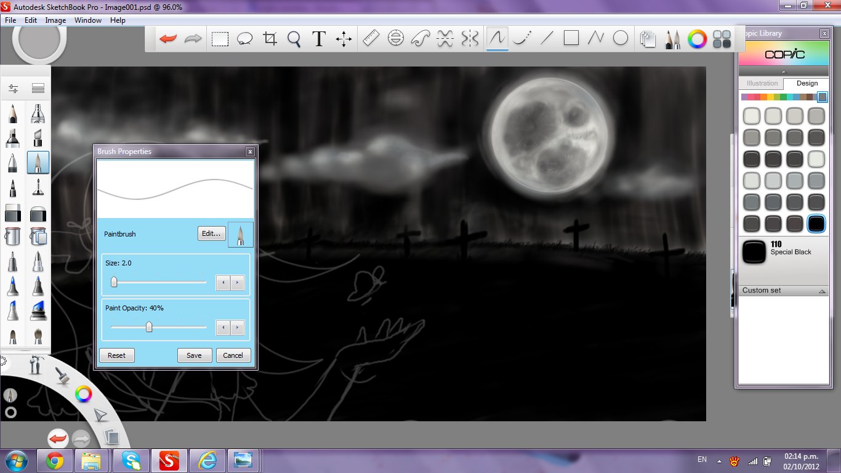This screenshot has height=473, width=841.
Task: Select the Polyline tool
Action: pyautogui.click(x=595, y=38)
